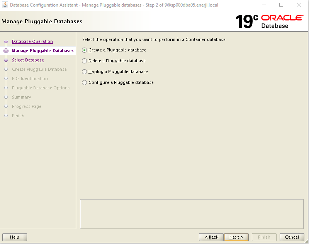The image size is (309, 244).
Task: Go back with the Back button
Action: click(x=211, y=237)
